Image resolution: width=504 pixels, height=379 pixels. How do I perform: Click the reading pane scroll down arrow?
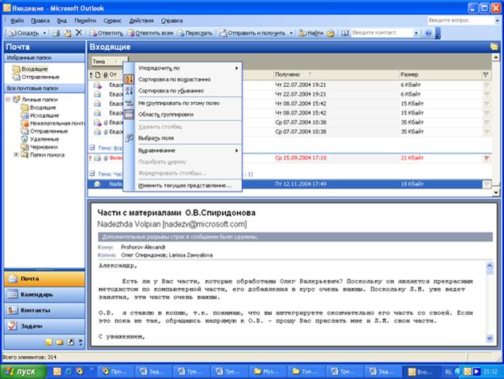pyautogui.click(x=490, y=339)
